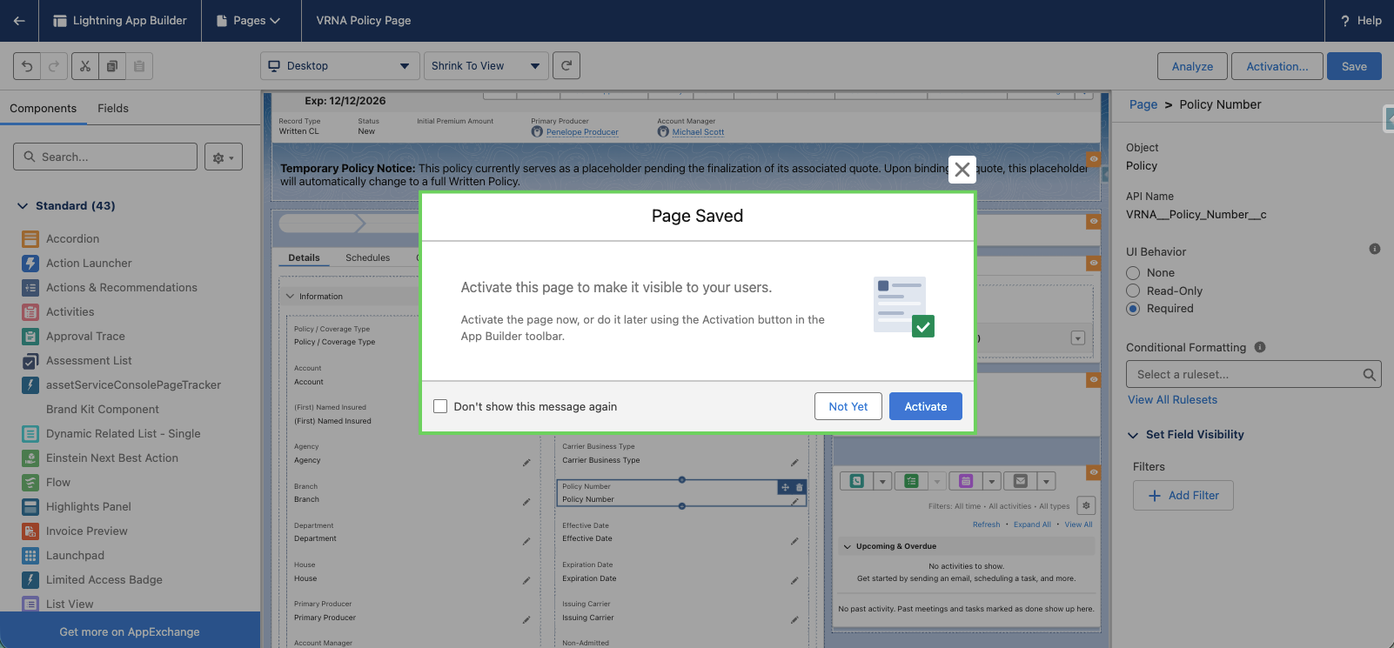Click the Refresh canvas icon button
This screenshot has height=648, width=1394.
(x=566, y=65)
